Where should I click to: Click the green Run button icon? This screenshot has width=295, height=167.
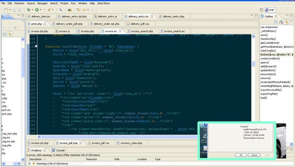tap(37, 10)
